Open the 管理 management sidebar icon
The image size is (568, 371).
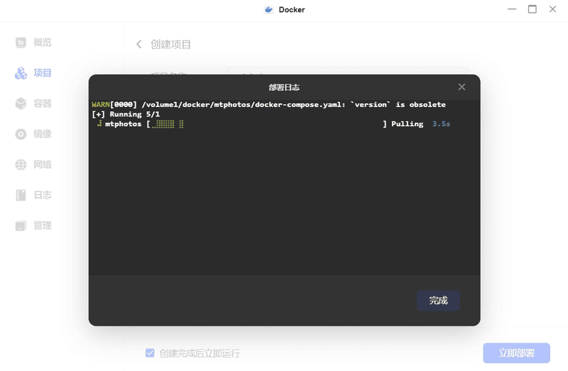[21, 226]
